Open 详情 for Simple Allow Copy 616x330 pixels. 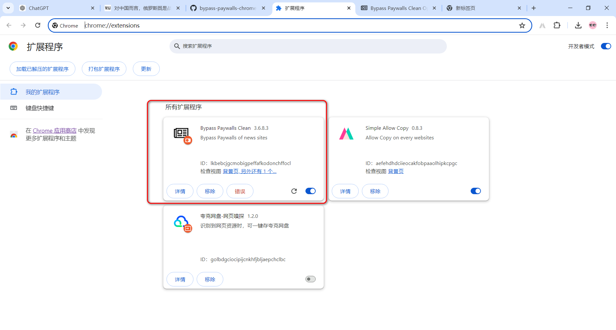(x=345, y=191)
